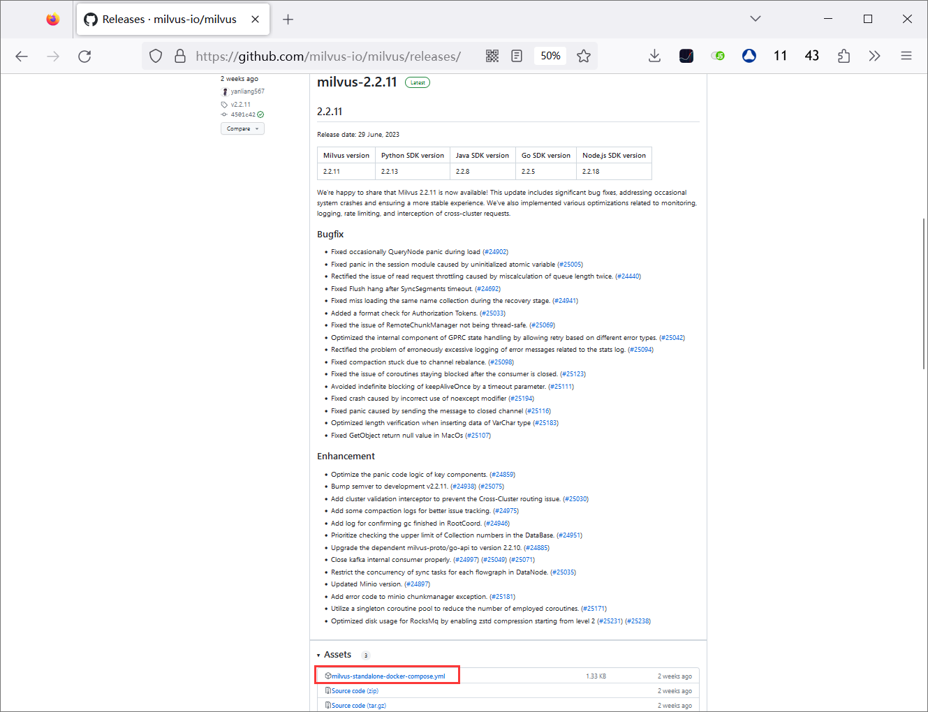Open issue #25035 on sync task concurrency
This screenshot has height=712, width=928.
point(564,572)
